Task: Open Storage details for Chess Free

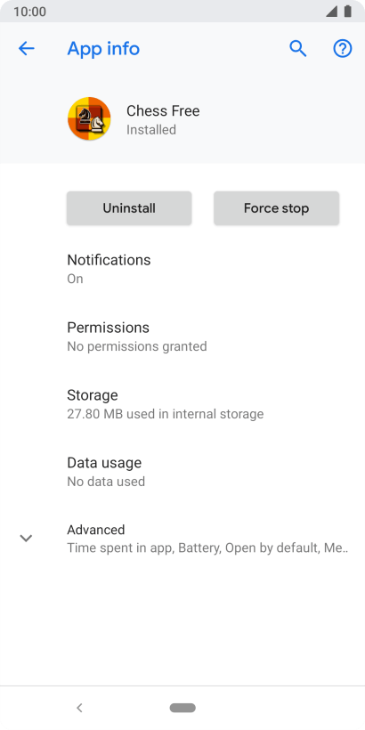Action: click(x=182, y=403)
